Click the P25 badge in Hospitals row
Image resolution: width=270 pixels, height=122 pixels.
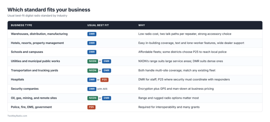pyautogui.click(x=104, y=80)
